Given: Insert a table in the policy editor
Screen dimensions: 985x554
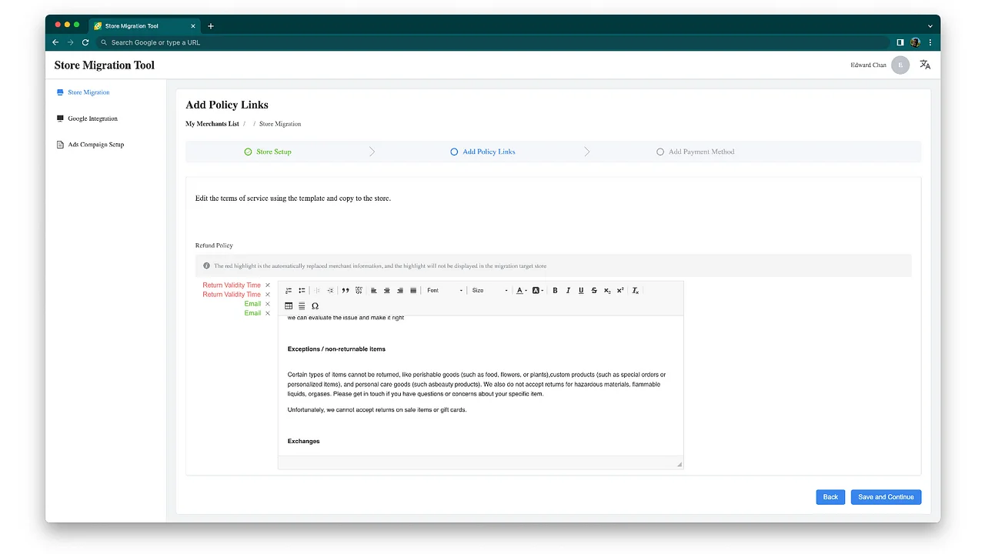Looking at the screenshot, I should click(288, 305).
